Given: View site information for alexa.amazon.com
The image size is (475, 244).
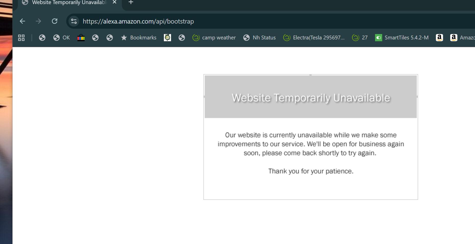Looking at the screenshot, I should coord(74,21).
